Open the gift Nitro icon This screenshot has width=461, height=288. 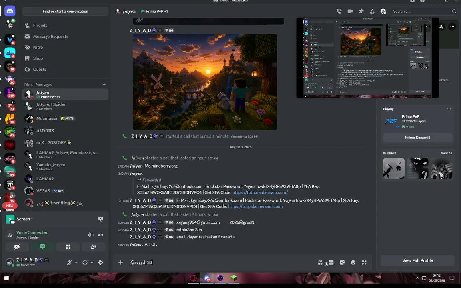pos(320,262)
